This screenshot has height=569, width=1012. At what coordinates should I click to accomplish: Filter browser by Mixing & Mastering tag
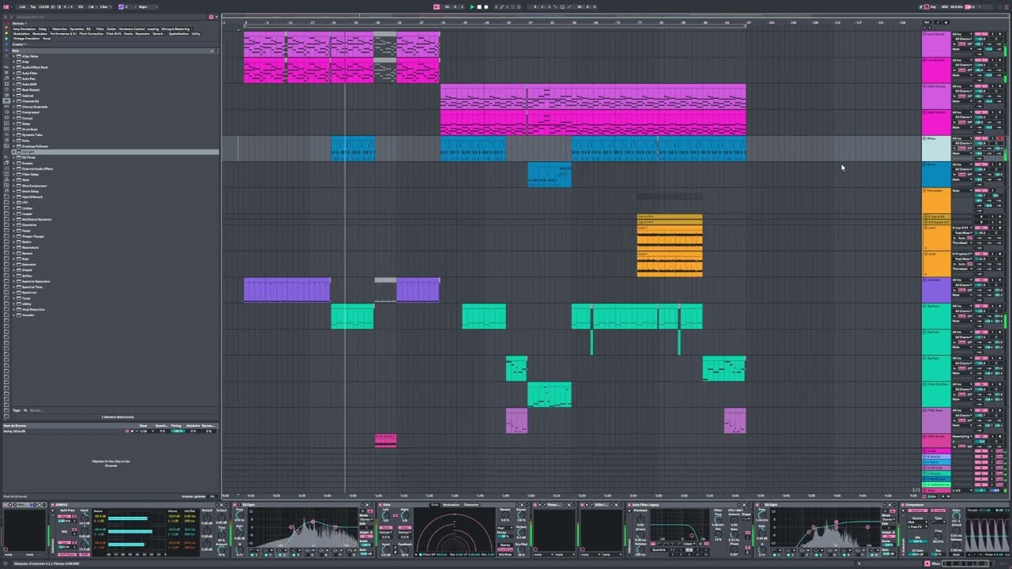[x=176, y=29]
